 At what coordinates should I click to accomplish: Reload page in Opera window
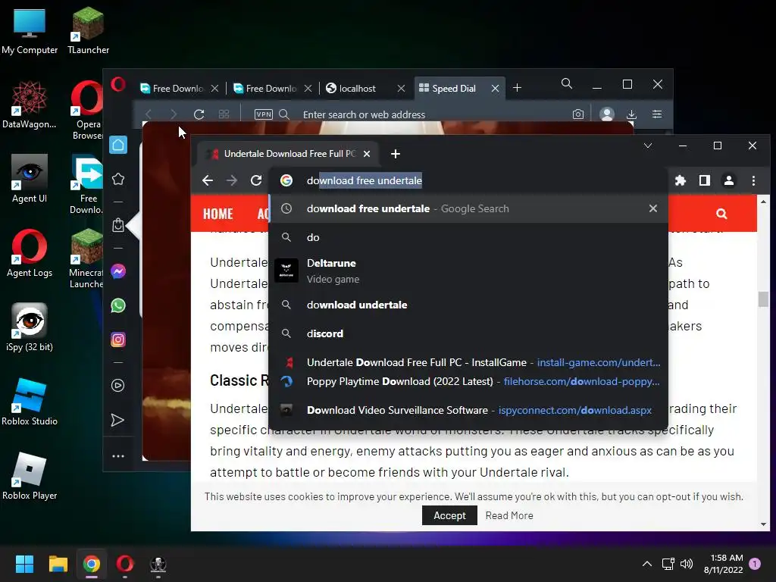(x=199, y=114)
